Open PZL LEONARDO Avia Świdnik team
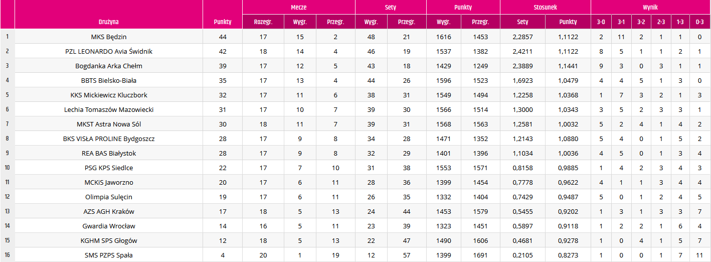Image resolution: width=711 pixels, height=262 pixels. (x=109, y=51)
